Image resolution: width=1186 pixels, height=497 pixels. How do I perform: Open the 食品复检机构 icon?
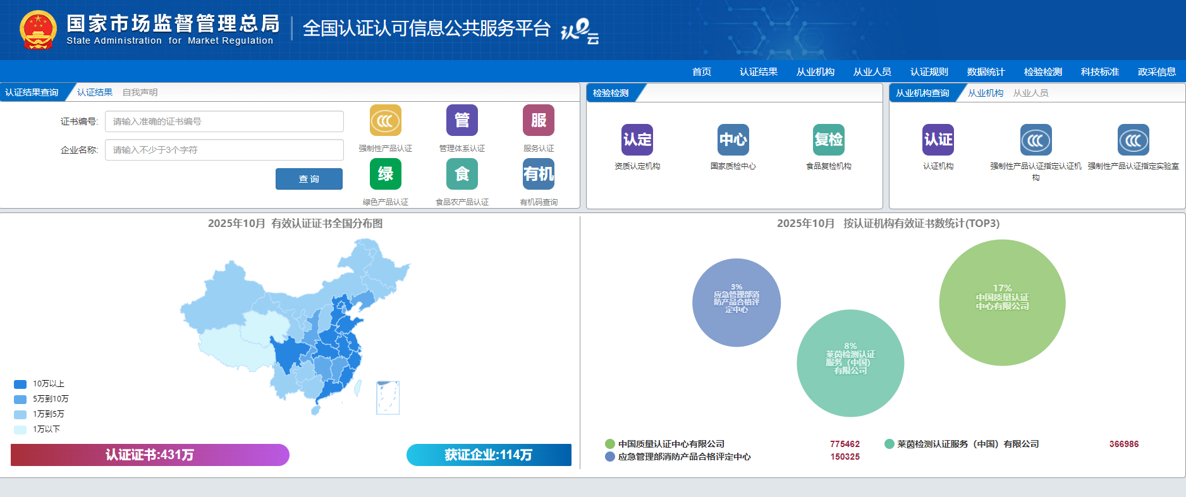828,140
